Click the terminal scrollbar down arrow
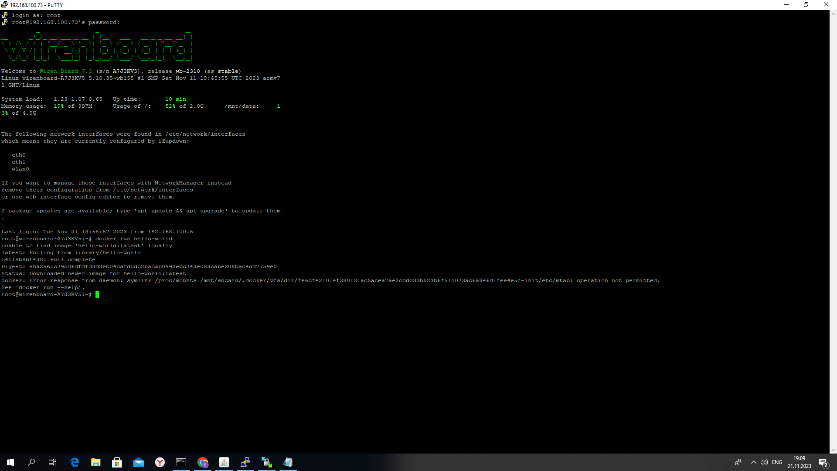Image resolution: width=837 pixels, height=471 pixels. click(x=833, y=450)
